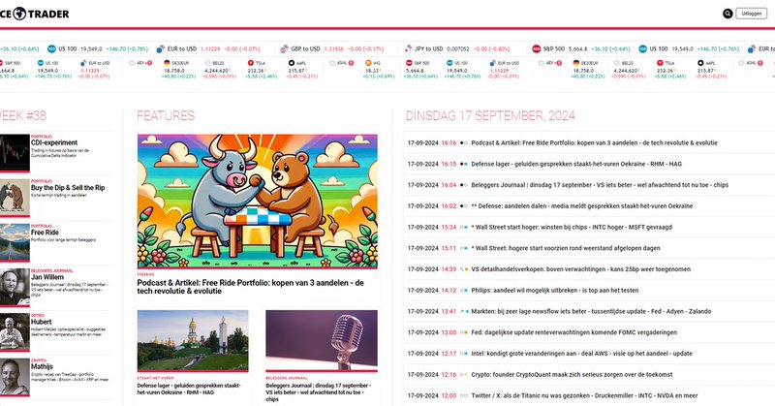This screenshot has height=406, width=775.
Task: Open '** Defense: aandelen dalen' news item
Action: coord(582,206)
